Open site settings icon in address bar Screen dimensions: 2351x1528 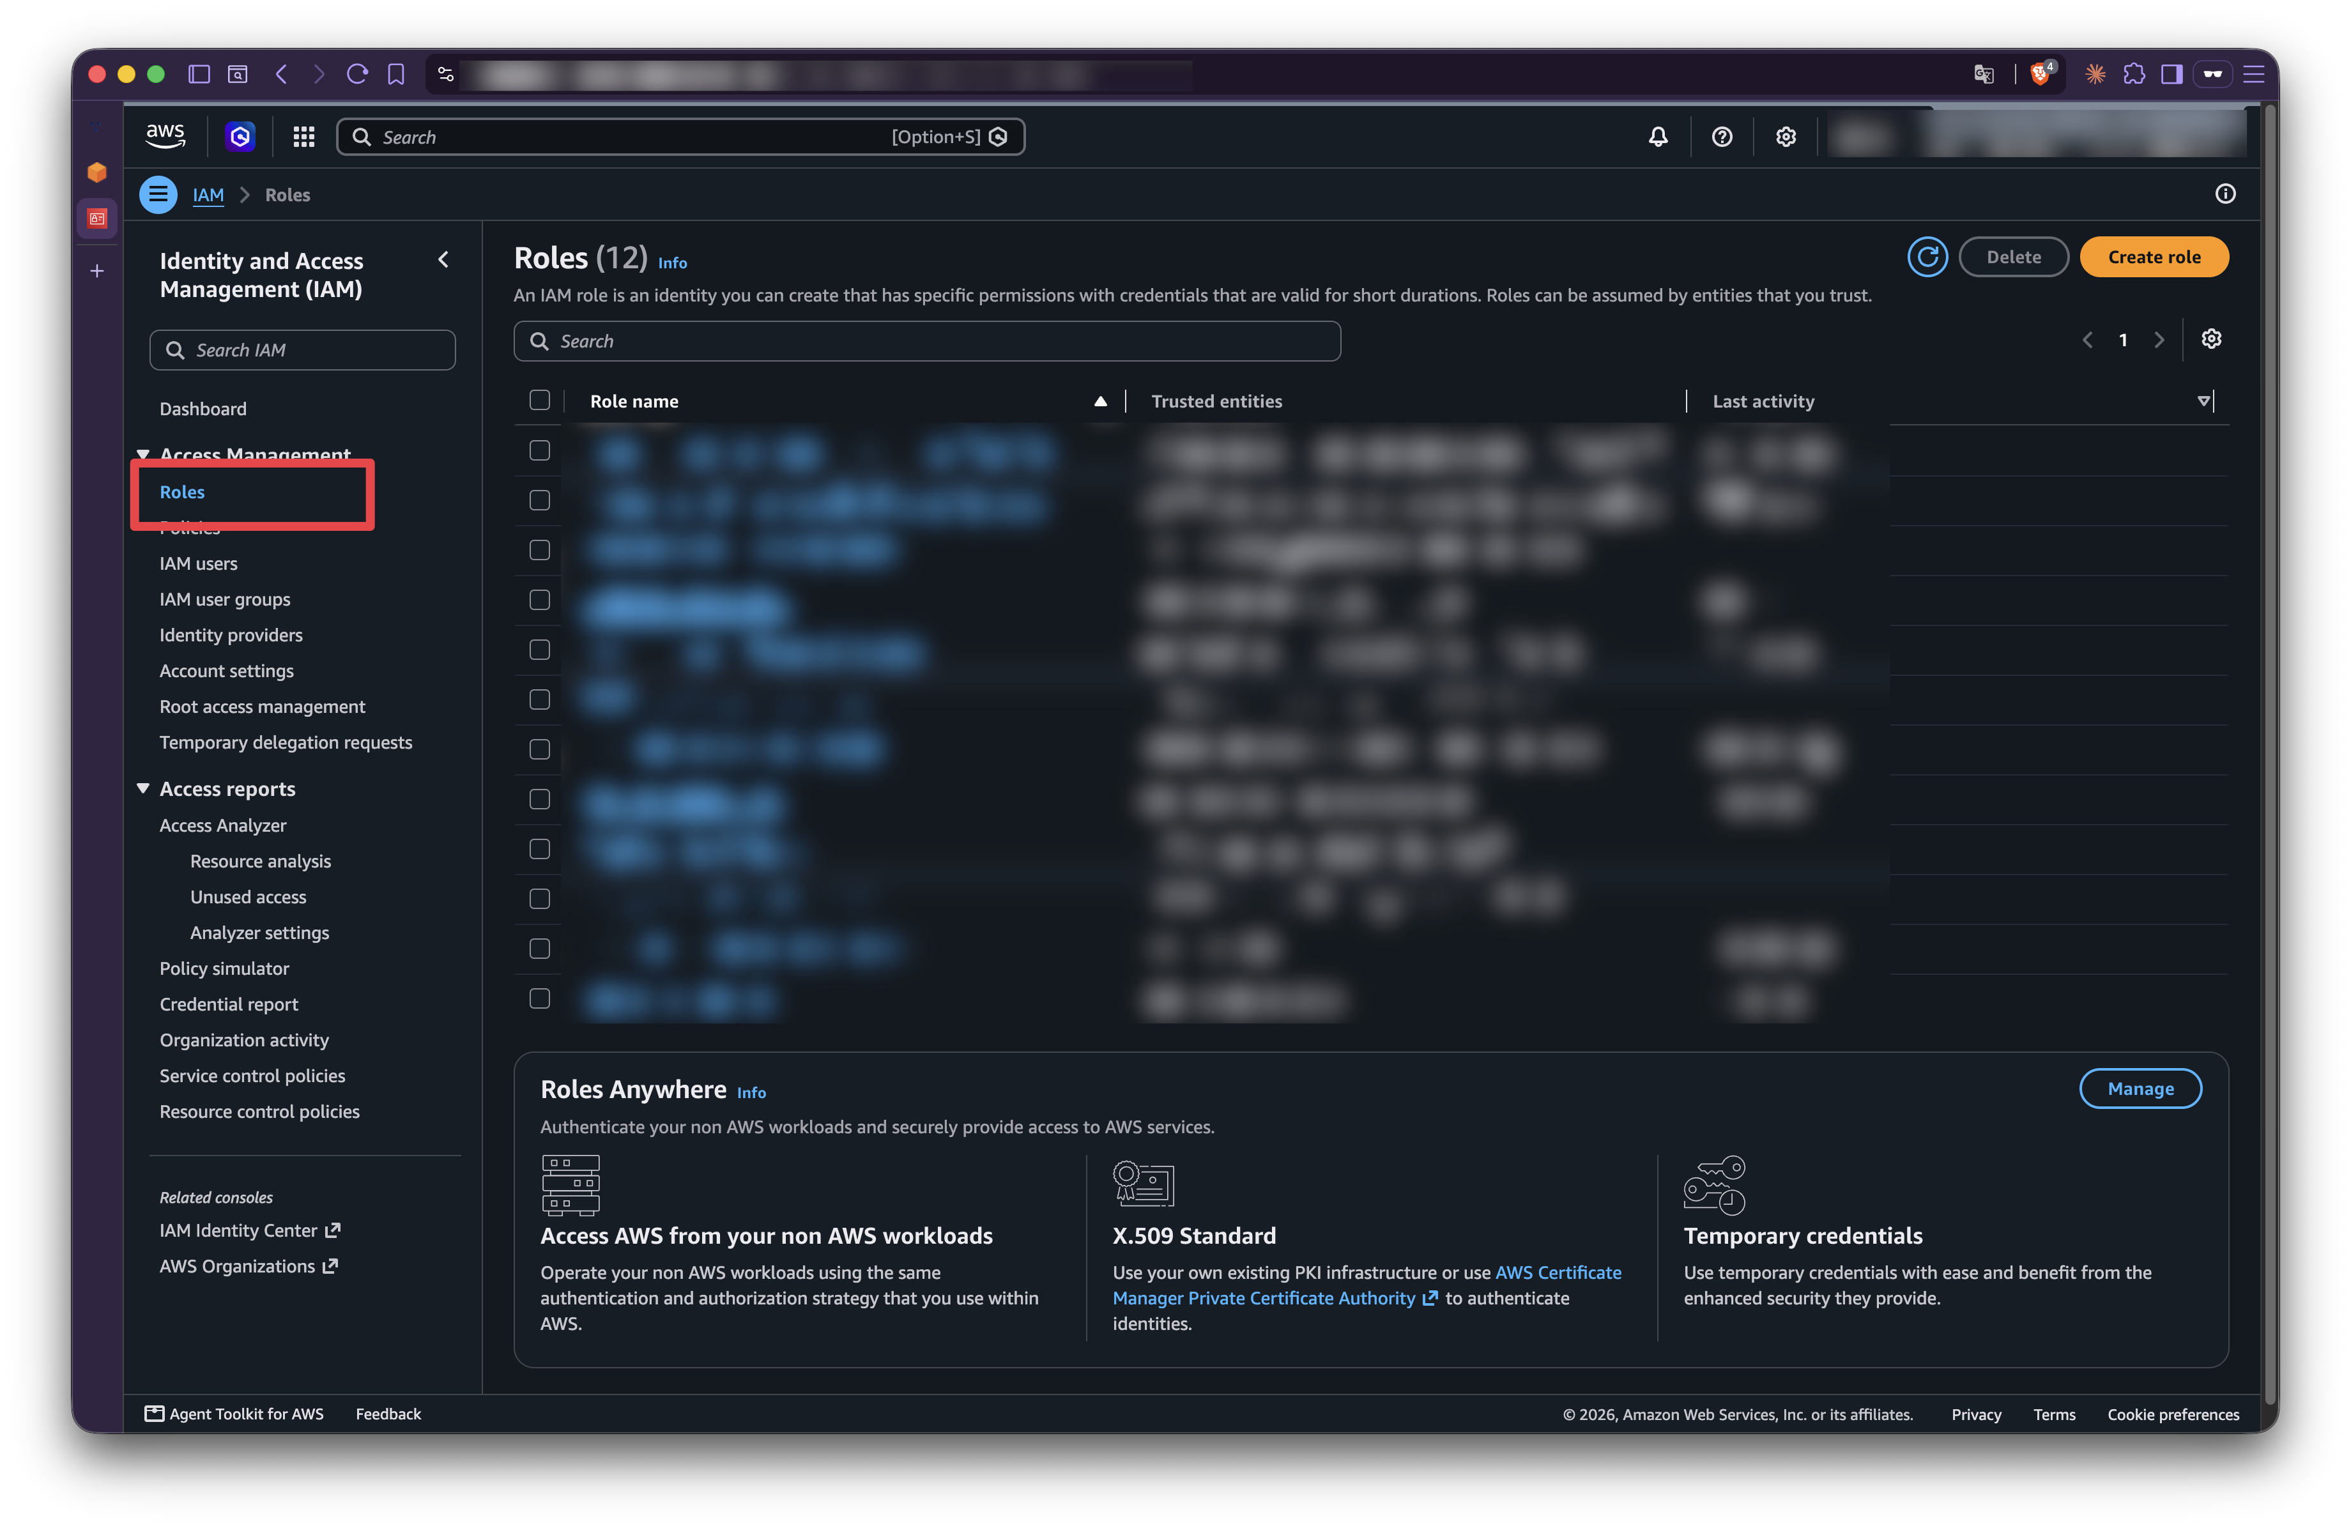tap(445, 74)
